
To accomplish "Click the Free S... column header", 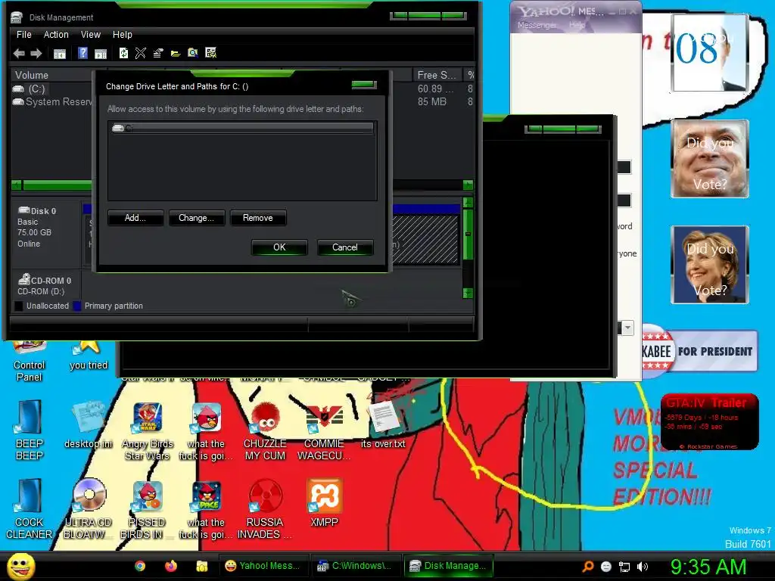I will [x=437, y=75].
